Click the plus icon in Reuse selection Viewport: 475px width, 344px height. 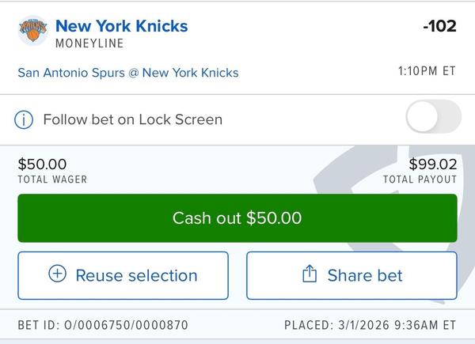click(58, 274)
